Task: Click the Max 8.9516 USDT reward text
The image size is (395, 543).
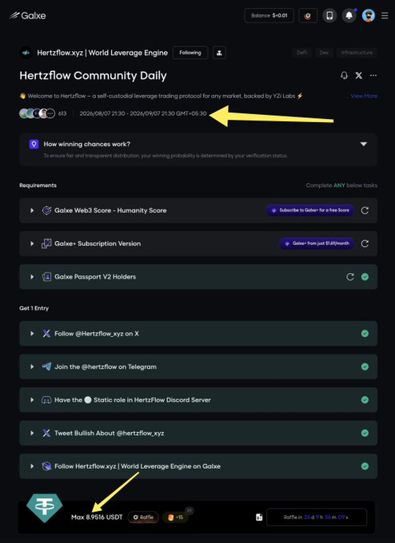Action: click(x=97, y=517)
